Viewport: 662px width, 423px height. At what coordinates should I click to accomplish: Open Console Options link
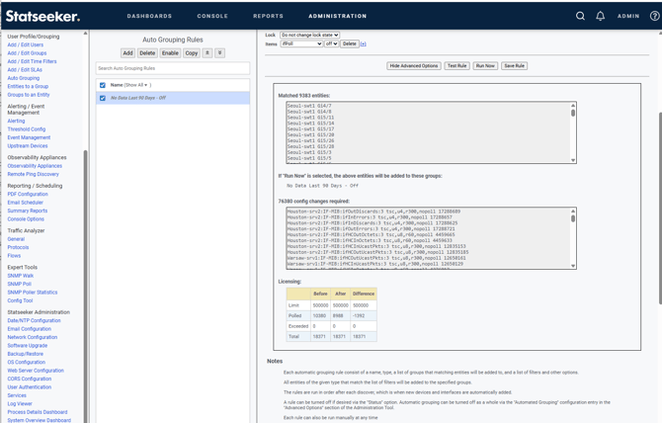(x=26, y=219)
